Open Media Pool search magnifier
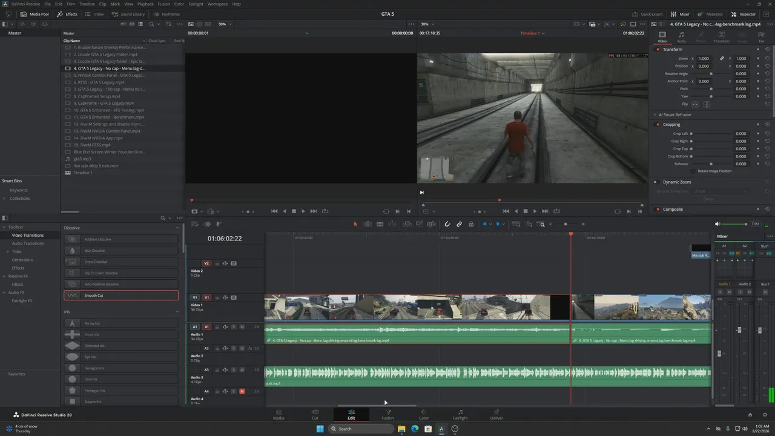The width and height of the screenshot is (775, 436). pos(151,24)
